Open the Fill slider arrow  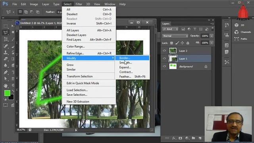(212, 43)
